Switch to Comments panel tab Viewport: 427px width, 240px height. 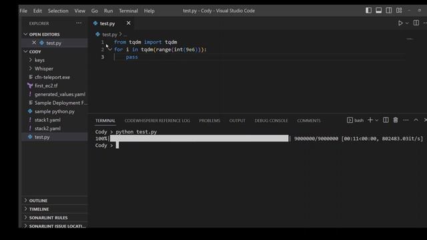309,121
